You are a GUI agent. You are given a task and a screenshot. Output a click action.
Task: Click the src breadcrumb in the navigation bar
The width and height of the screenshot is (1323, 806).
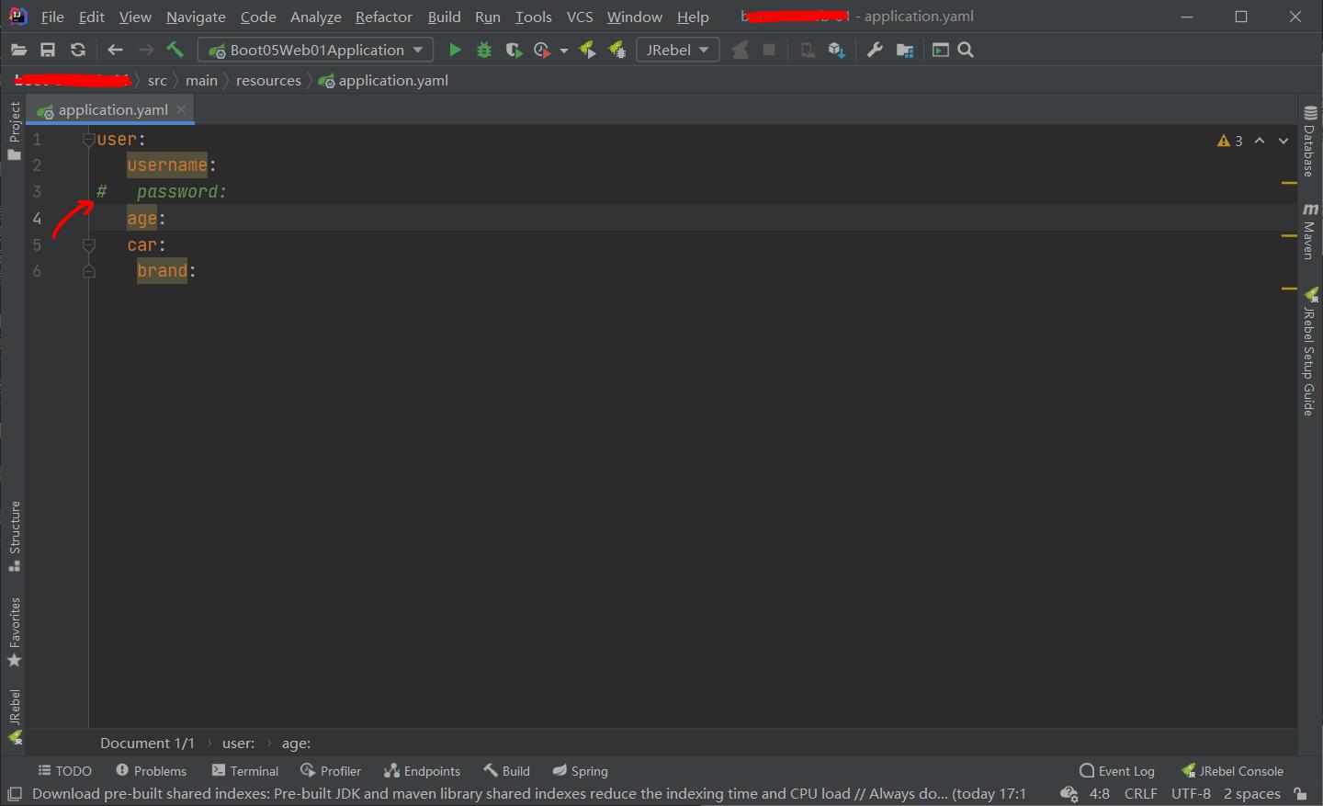157,81
